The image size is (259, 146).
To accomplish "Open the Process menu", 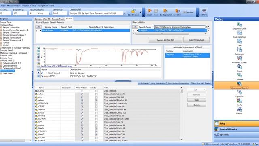I will 25,6.
